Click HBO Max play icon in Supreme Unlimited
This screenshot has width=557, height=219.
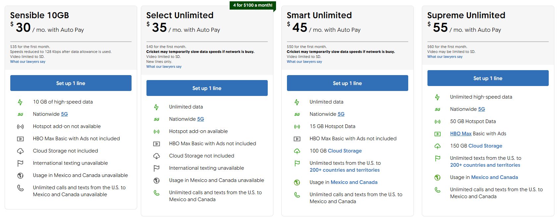437,134
